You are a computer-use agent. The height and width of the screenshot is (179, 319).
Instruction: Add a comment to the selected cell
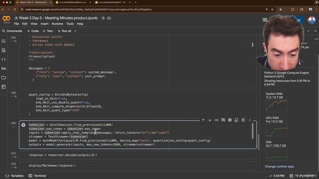tap(223, 120)
